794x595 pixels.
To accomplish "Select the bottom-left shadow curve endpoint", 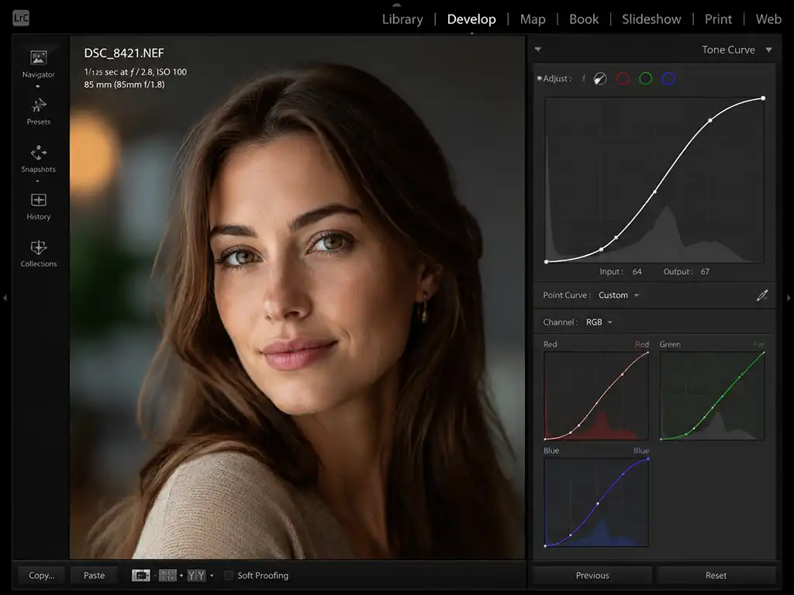I will click(546, 262).
